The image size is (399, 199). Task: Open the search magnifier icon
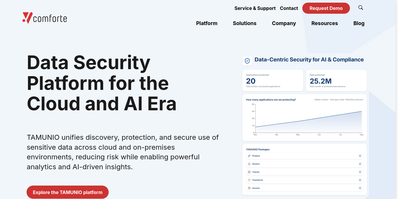click(x=361, y=8)
